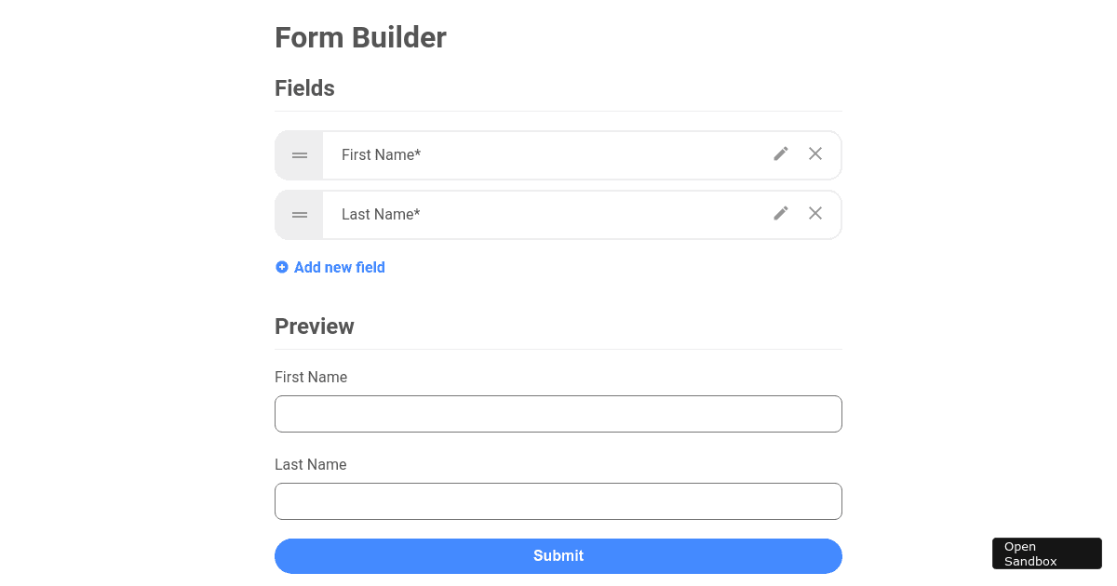The width and height of the screenshot is (1117, 586).
Task: Open the Sandbox via the corner button
Action: click(x=1046, y=553)
